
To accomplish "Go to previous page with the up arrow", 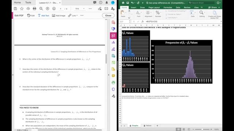I will tap(48, 9).
